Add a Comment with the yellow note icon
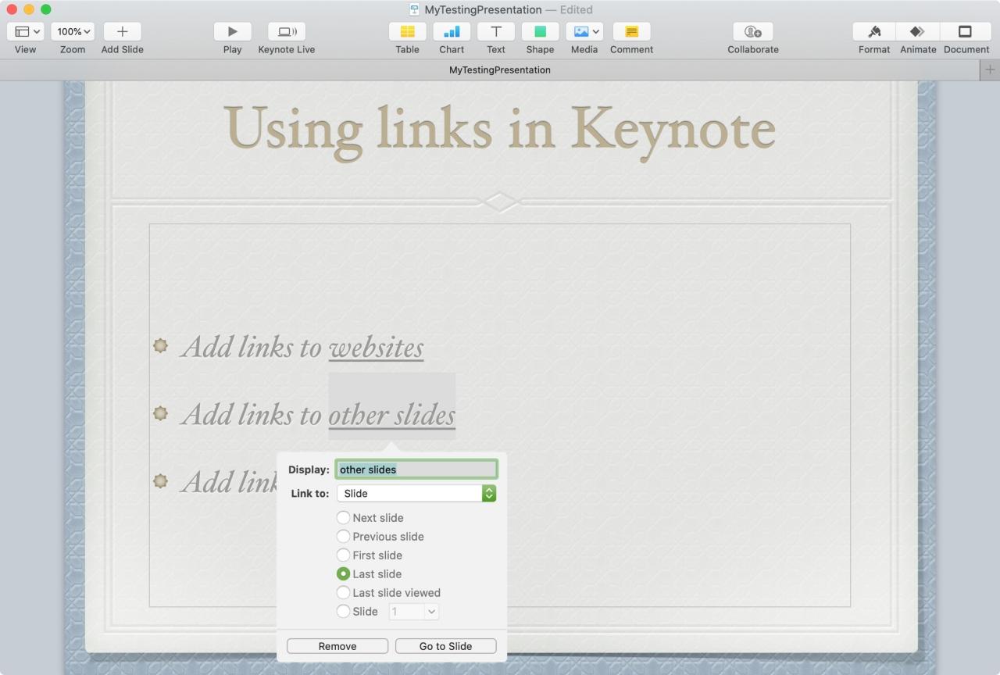Screen dimensions: 1000x675 631,32
